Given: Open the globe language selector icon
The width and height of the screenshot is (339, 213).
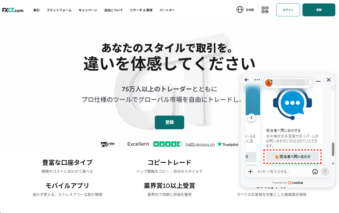Looking at the screenshot, I should pyautogui.click(x=240, y=10).
